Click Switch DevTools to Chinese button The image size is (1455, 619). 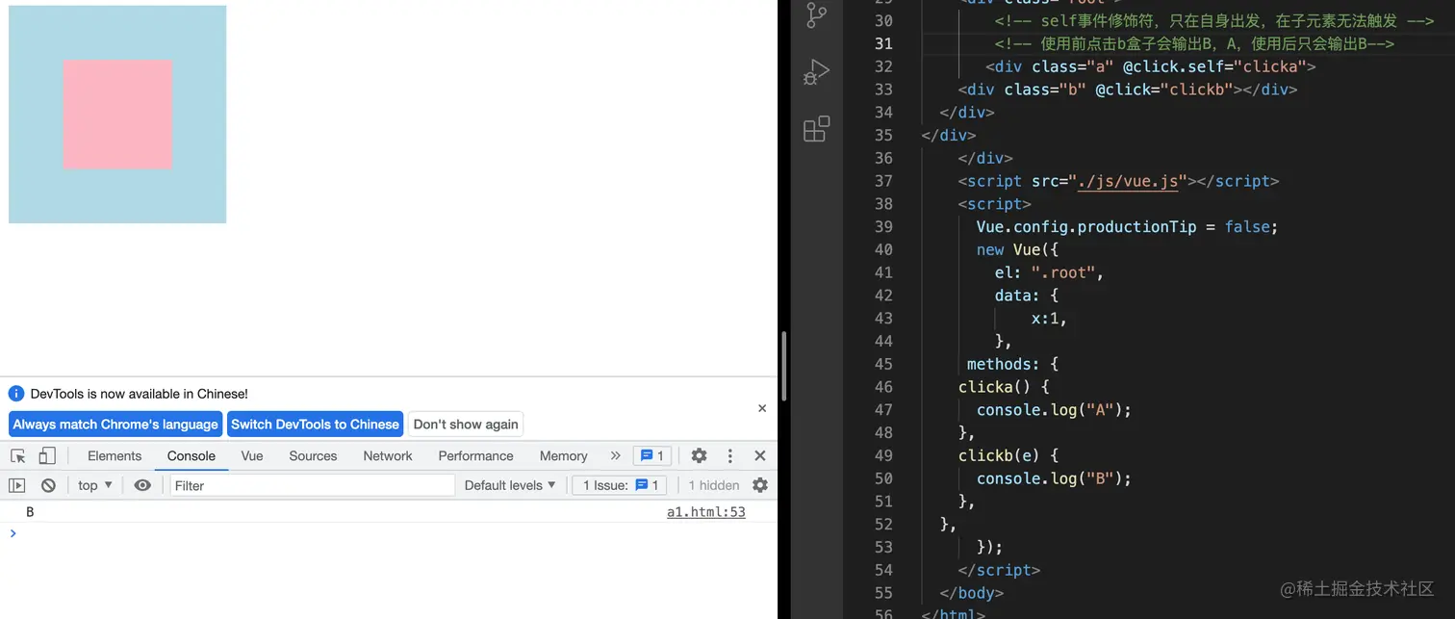315,425
